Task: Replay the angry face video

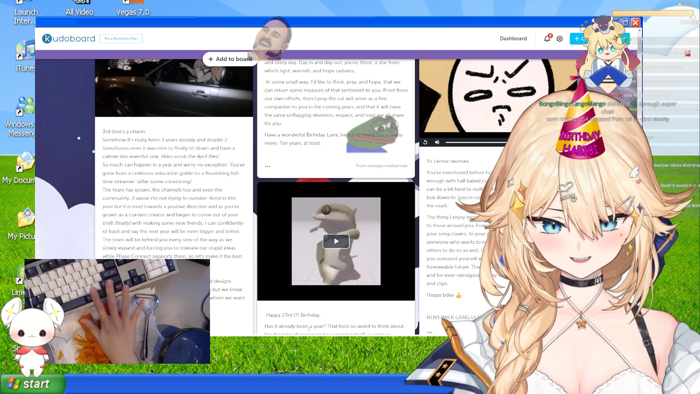Action: [425, 142]
